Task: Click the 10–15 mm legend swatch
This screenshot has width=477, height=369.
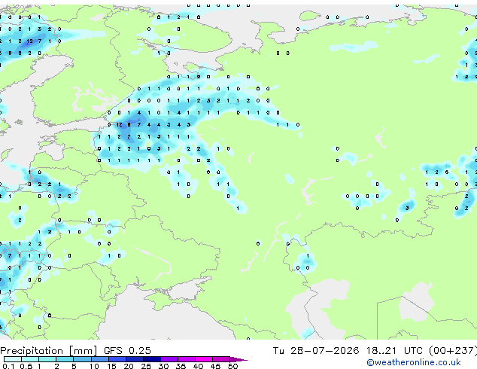Action: pos(99,359)
